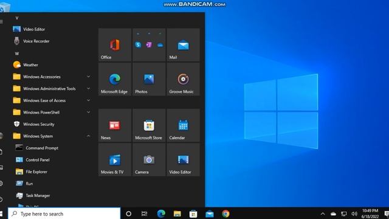Open the Office tile
Screen dimensions: 389x219
pos(115,44)
